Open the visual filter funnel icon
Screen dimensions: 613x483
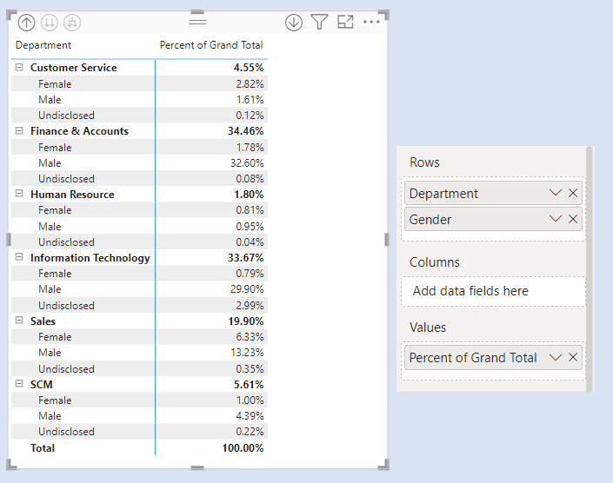(319, 23)
